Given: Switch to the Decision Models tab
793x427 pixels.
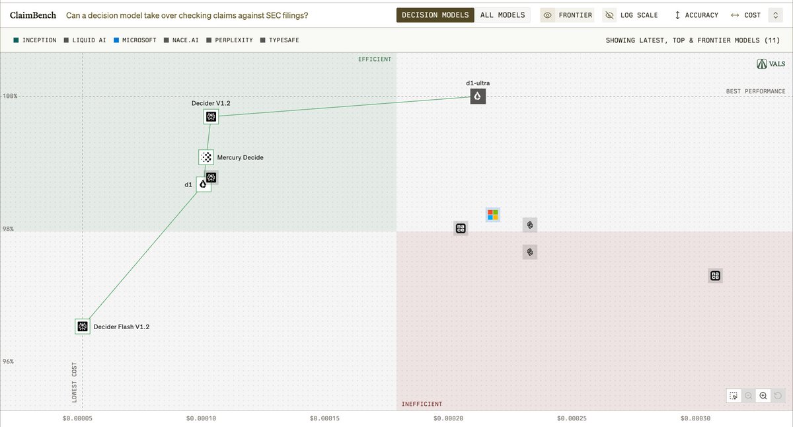Looking at the screenshot, I should point(435,15).
